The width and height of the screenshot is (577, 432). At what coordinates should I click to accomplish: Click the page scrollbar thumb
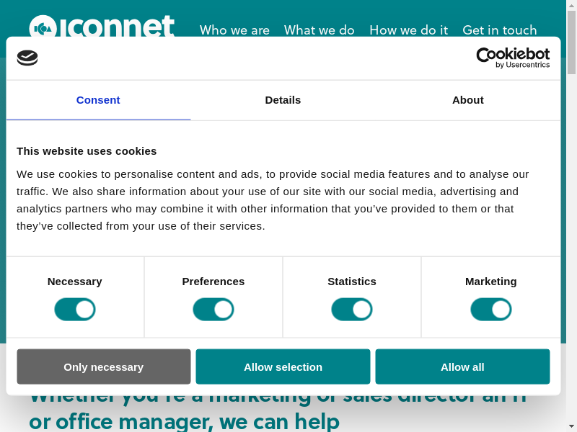tap(571, 43)
